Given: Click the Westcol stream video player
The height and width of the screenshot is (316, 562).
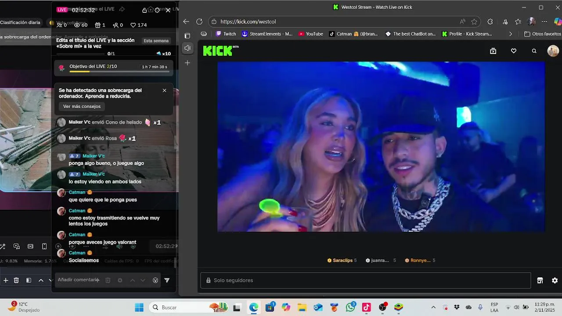Looking at the screenshot, I should (x=381, y=146).
